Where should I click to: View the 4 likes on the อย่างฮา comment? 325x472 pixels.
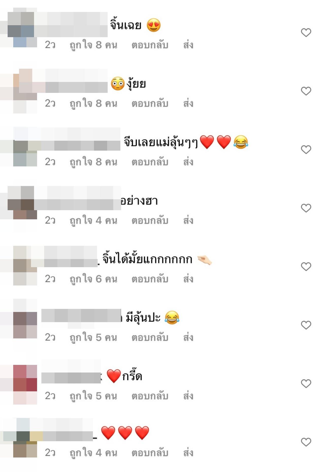[x=93, y=221]
